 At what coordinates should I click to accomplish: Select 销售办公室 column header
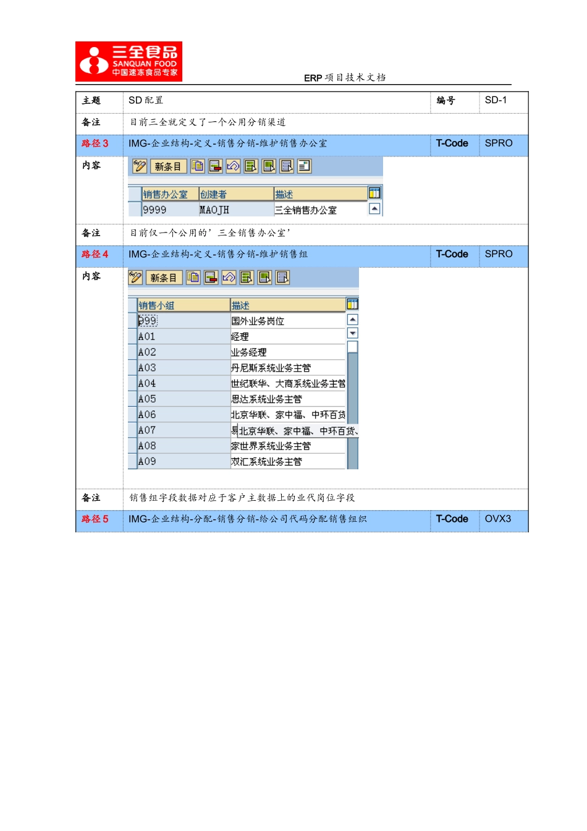[x=170, y=194]
